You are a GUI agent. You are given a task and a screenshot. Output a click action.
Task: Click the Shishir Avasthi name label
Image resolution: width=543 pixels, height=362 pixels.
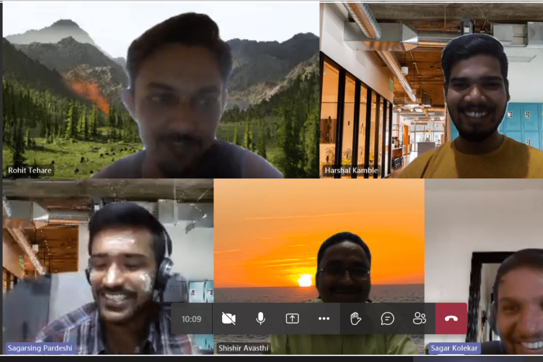(x=244, y=348)
